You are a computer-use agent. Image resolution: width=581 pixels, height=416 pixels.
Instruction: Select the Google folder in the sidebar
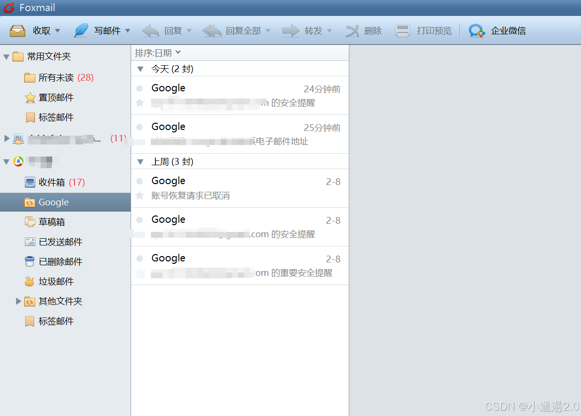[x=65, y=202]
